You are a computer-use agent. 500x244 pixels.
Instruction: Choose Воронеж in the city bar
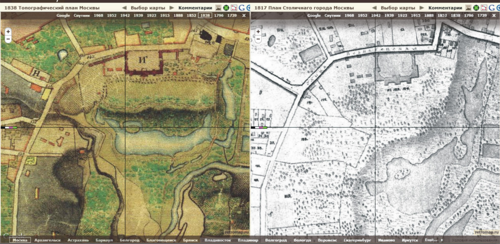327,240
